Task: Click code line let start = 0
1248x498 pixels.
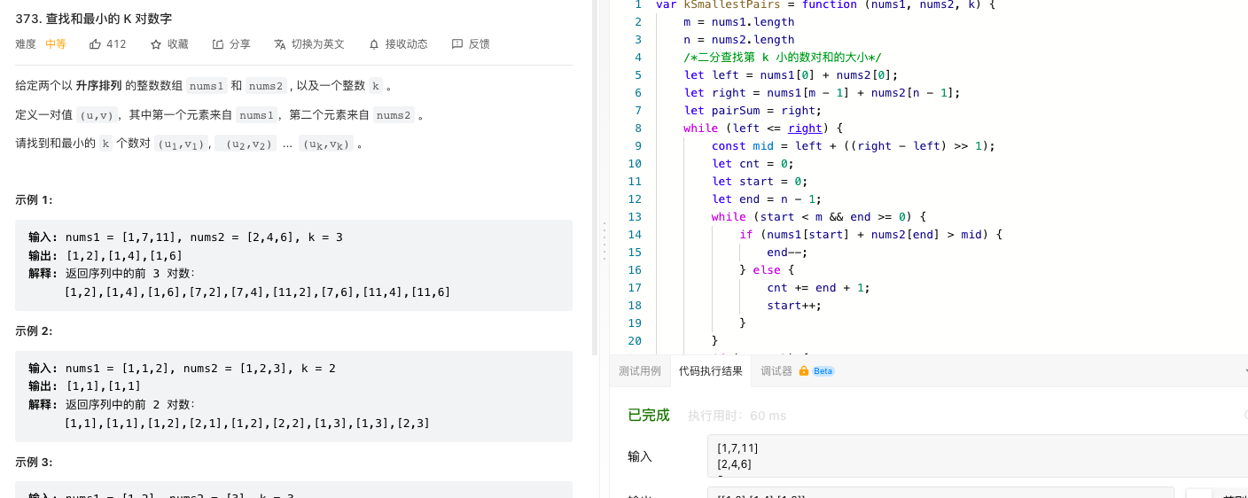Action: [760, 182]
